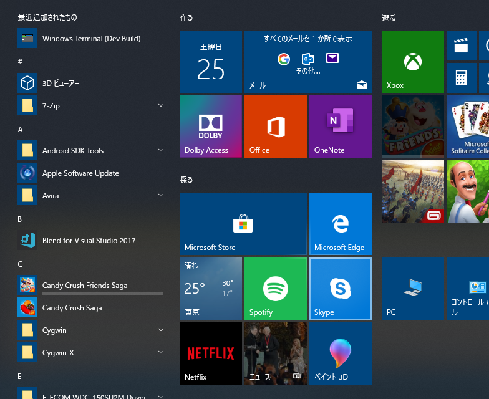Open Blend for Visual Studio 2017

91,240
